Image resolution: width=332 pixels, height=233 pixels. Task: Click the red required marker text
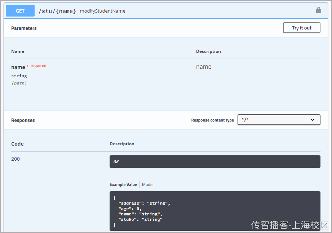(x=38, y=65)
